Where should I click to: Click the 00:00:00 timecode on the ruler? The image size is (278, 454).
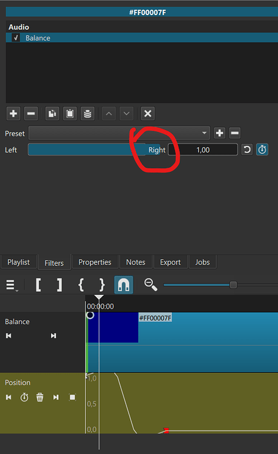[101, 306]
